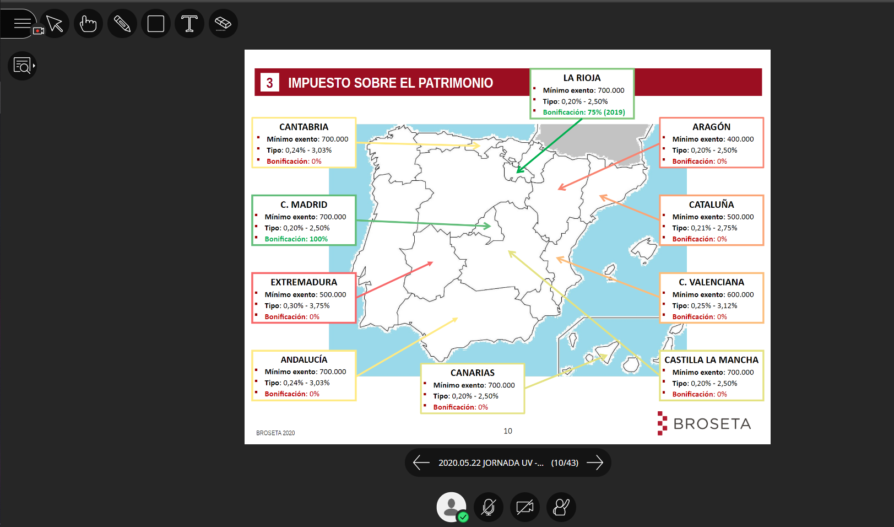The image size is (894, 527).
Task: Select the pencil drawing tool
Action: [x=122, y=24]
